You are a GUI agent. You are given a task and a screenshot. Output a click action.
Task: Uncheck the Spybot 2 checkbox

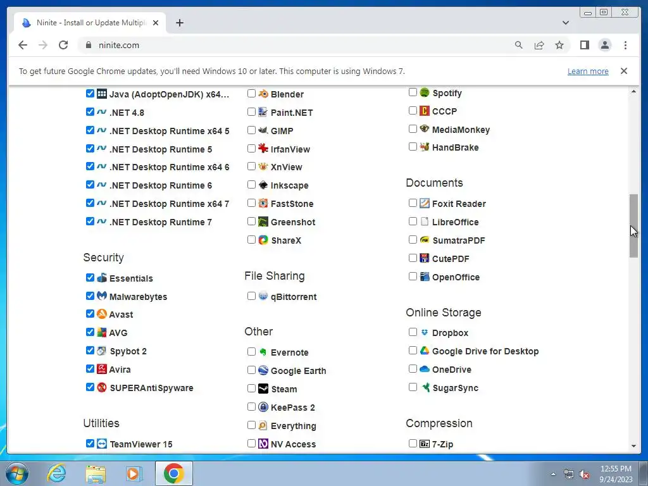(90, 350)
